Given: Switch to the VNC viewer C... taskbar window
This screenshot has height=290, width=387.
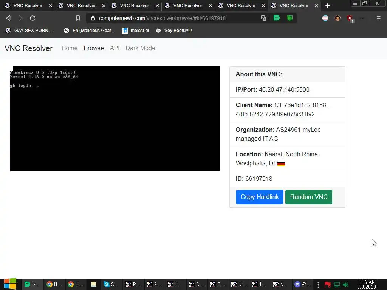Looking at the screenshot, I should pyautogui.click(x=217, y=284).
